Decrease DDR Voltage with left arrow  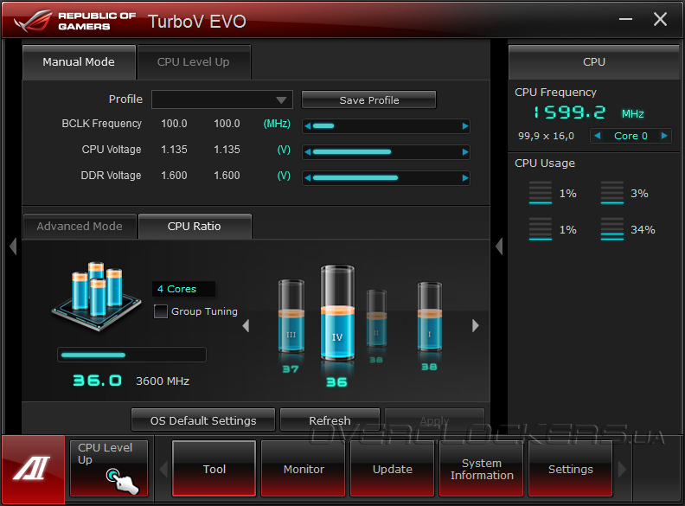pos(308,178)
